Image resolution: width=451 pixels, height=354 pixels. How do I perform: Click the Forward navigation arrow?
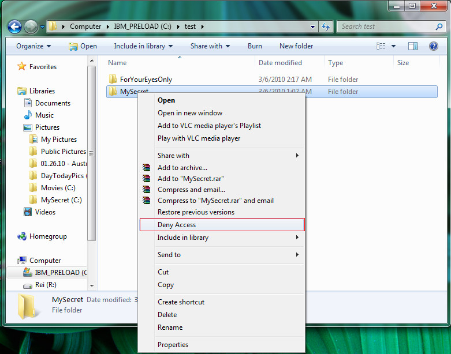(x=31, y=27)
